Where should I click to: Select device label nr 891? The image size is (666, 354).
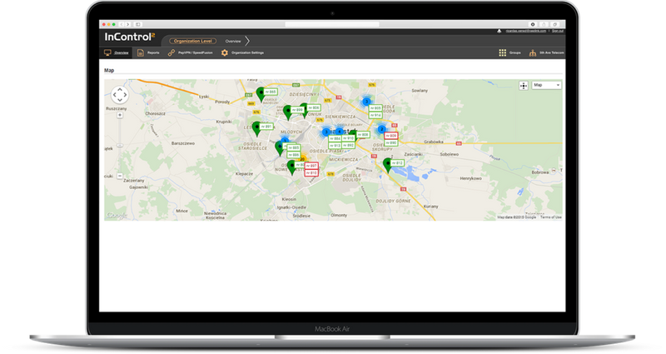tap(266, 127)
